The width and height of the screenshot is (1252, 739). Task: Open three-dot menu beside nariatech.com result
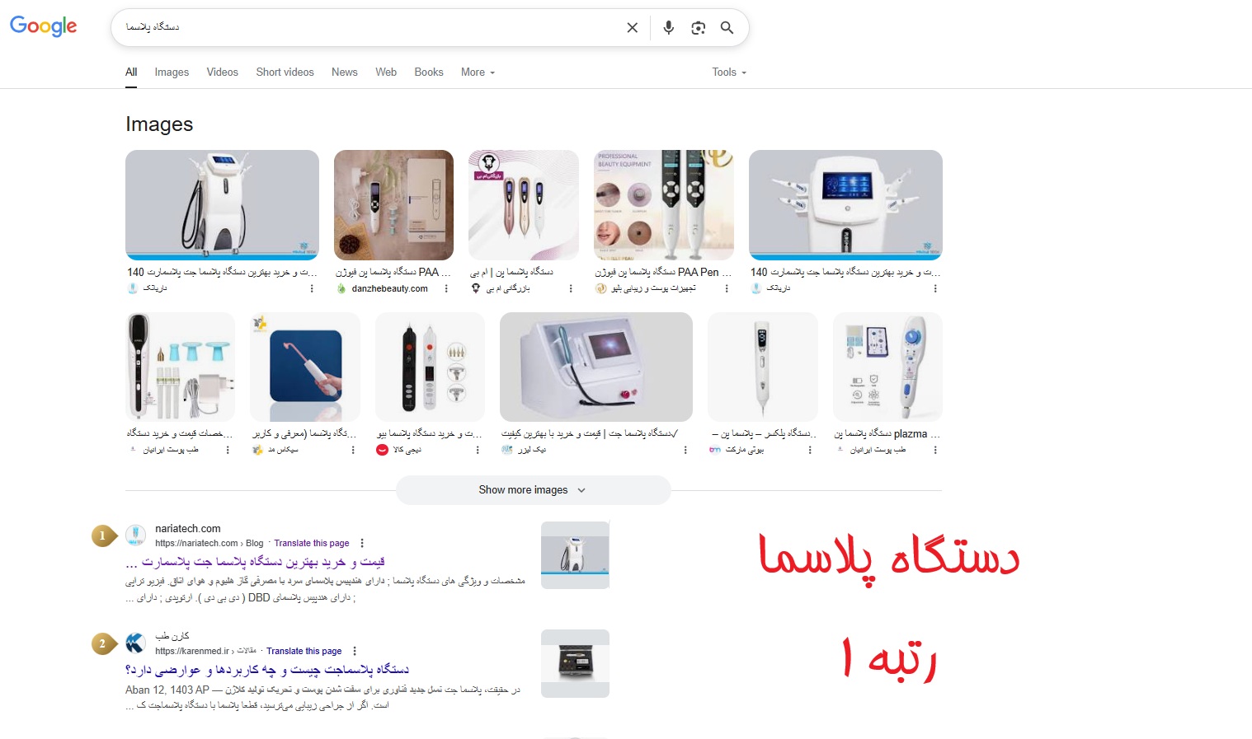coord(362,543)
